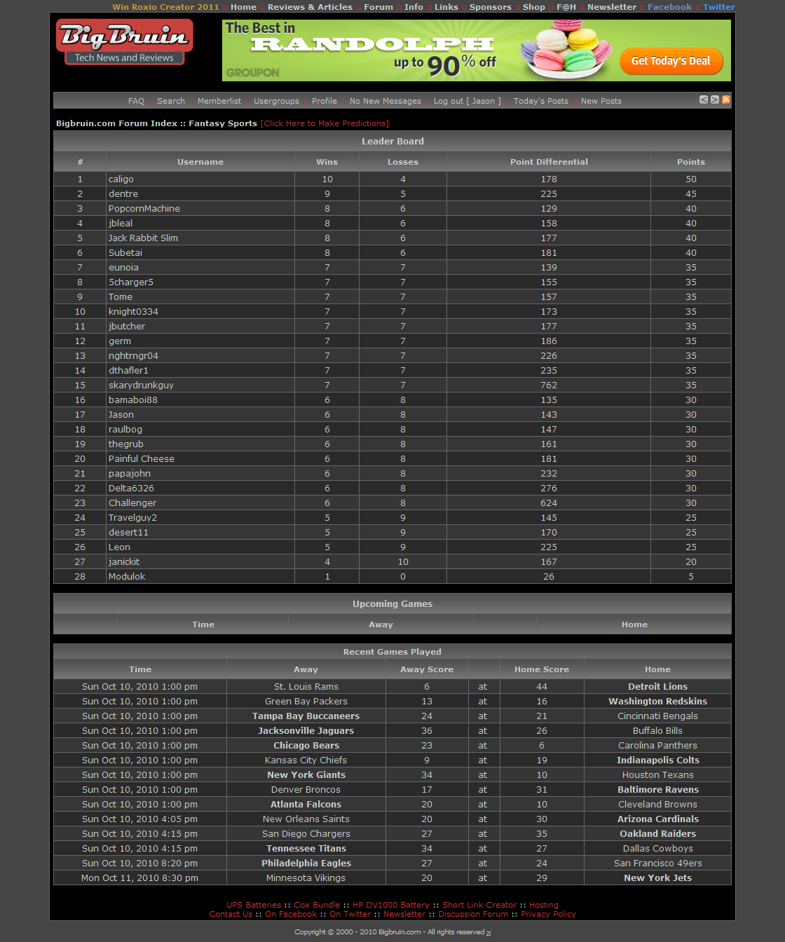
Task: Open the Forum menu item
Action: 378,7
